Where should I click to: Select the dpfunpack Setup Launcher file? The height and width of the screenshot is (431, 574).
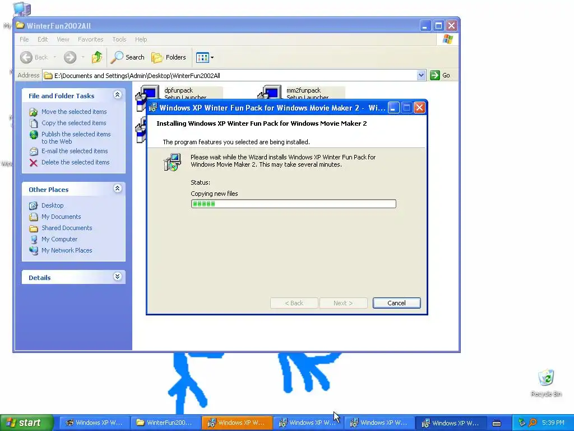pyautogui.click(x=179, y=93)
